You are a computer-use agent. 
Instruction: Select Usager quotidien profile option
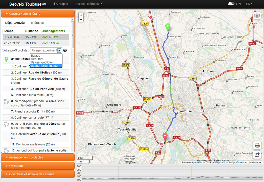tap(46, 62)
